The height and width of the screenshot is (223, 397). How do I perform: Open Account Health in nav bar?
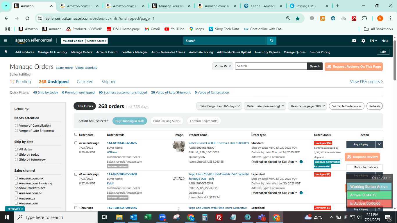click(x=107, y=52)
